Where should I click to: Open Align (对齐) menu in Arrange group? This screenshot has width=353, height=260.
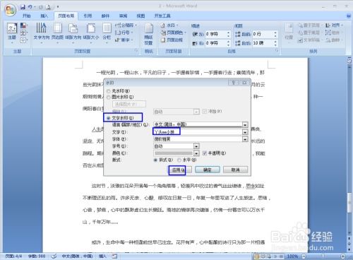click(335, 25)
